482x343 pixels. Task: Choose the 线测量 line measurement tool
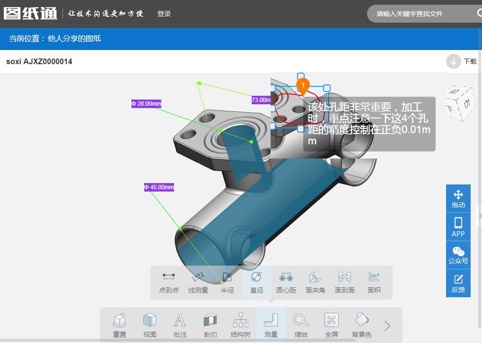point(198,282)
